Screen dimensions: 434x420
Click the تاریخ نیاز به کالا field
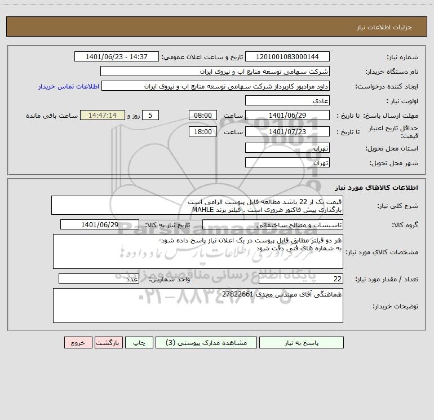[100, 224]
